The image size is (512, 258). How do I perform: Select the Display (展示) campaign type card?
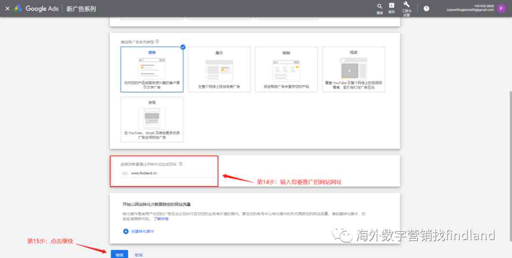(x=219, y=69)
